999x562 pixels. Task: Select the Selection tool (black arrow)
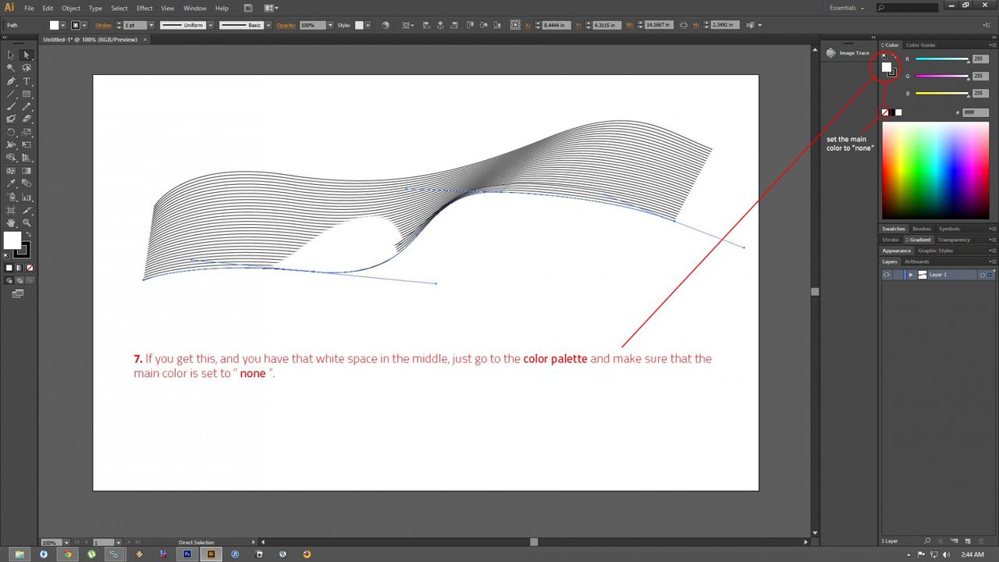coord(11,55)
